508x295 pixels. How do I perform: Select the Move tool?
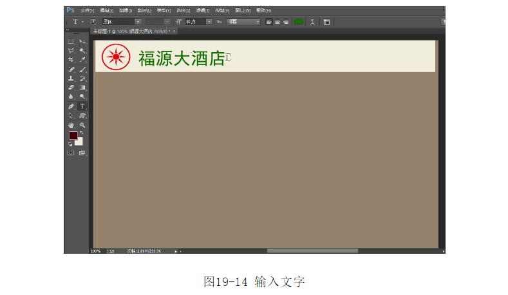point(82,41)
